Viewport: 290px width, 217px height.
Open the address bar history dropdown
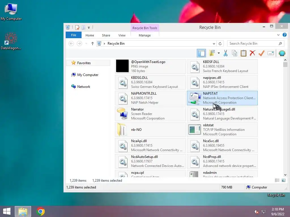click(x=214, y=44)
